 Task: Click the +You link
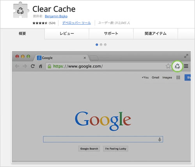[x=145, y=77]
